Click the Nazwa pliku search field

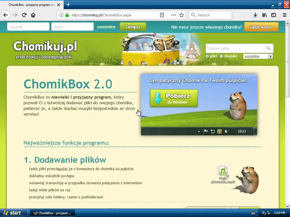235,48
